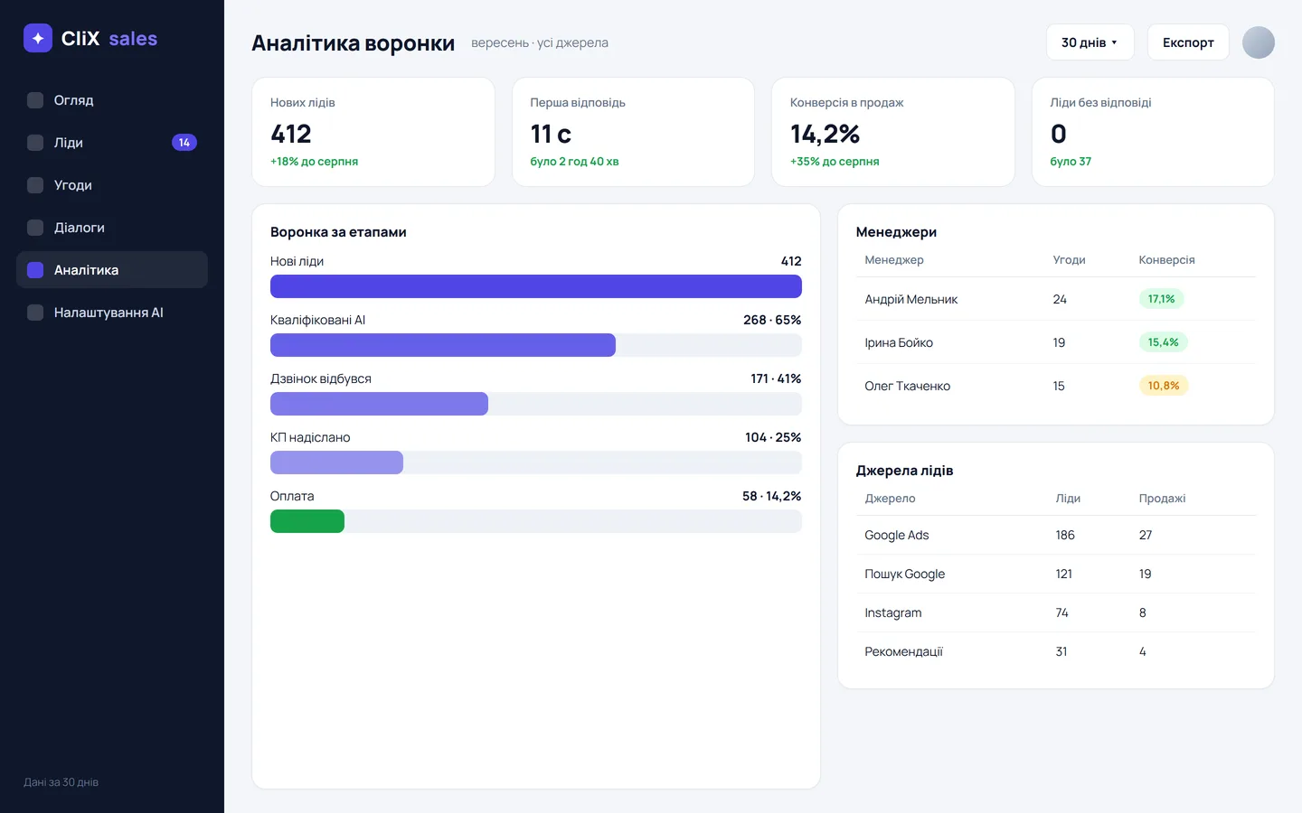Click the Огляд sidebar icon
This screenshot has height=813, width=1302.
35,100
